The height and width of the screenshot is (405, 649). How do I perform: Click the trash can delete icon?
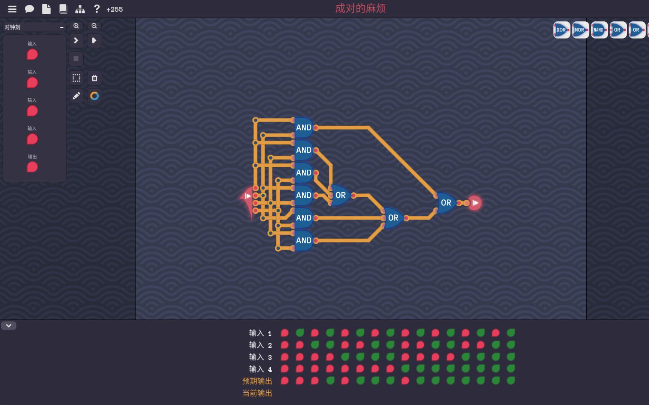[x=94, y=78]
